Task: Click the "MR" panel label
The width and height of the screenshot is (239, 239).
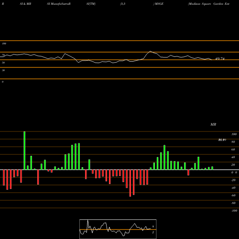Action: (x=213, y=124)
